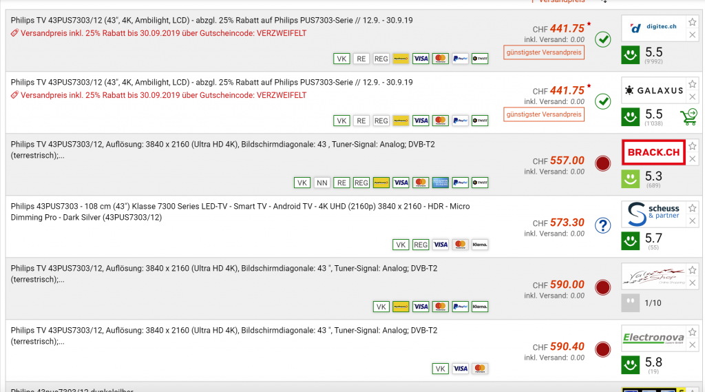Click the NN payment badge in BRACK offer
This screenshot has width=705, height=392.
[322, 183]
